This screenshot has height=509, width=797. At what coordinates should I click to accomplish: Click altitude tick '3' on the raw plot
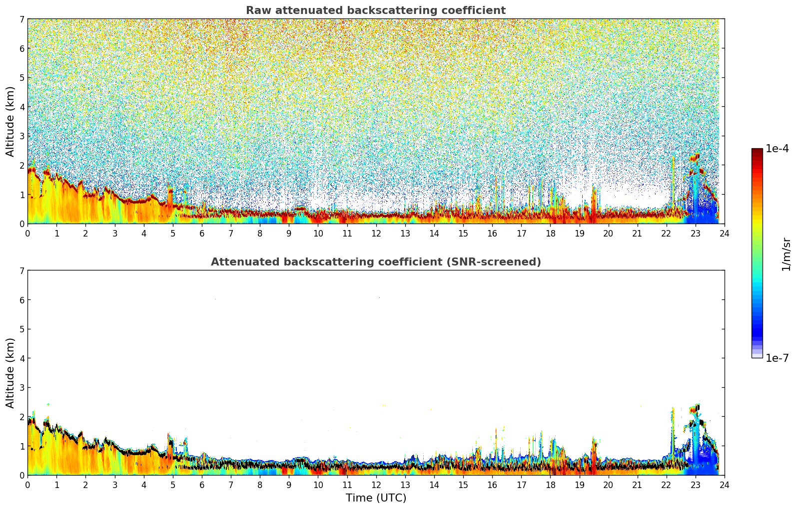[22, 136]
